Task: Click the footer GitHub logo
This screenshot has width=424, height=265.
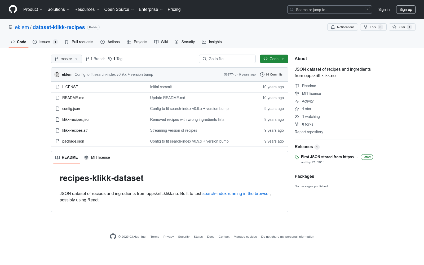Action: (x=113, y=237)
